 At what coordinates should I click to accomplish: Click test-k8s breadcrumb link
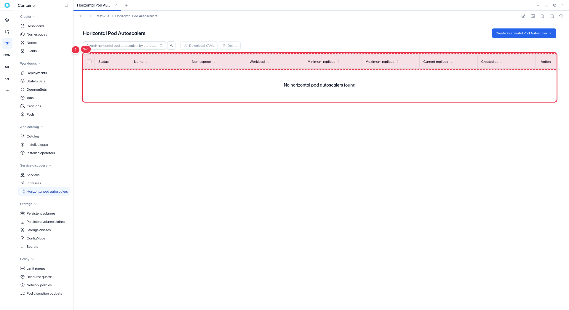[x=103, y=16]
